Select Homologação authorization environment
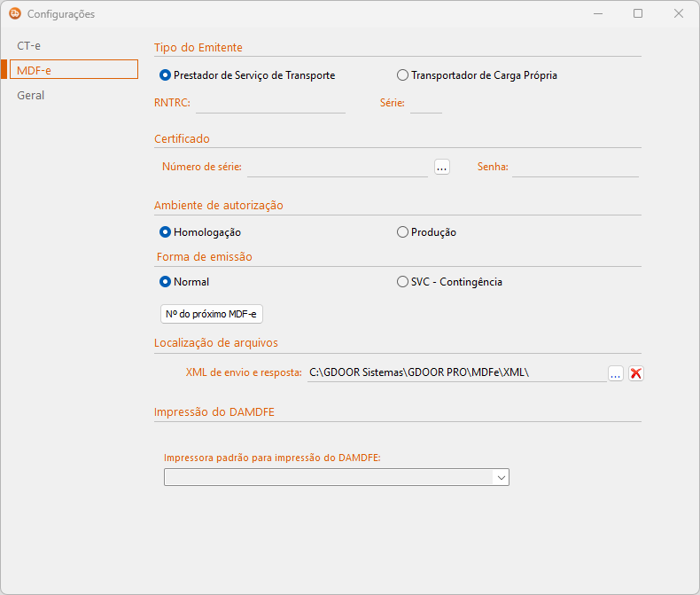Viewport: 700px width, 595px height. tap(165, 232)
